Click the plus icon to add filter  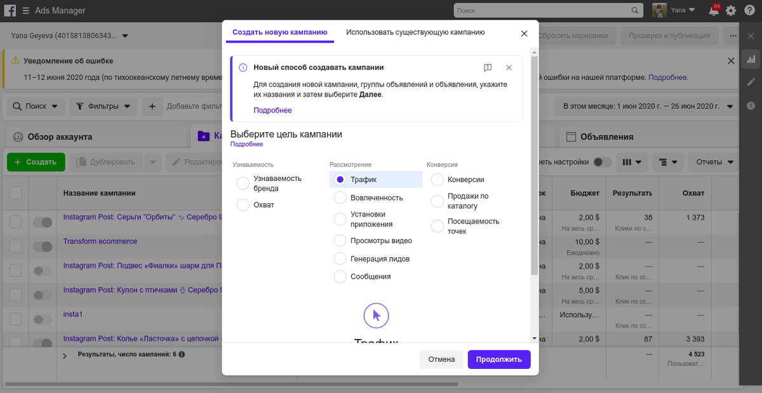152,106
